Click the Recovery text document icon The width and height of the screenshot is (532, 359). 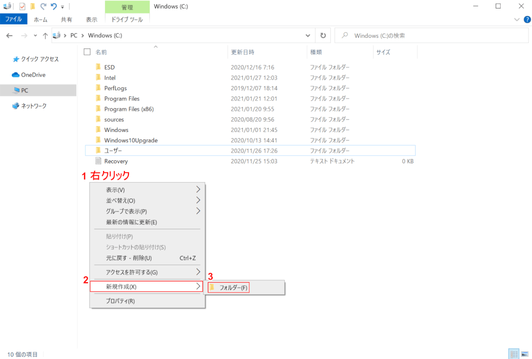pos(98,161)
